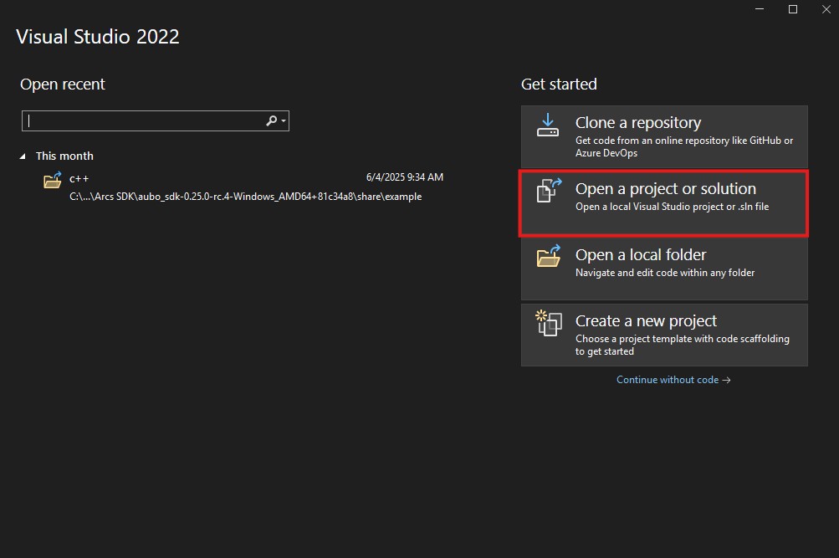Screen dimensions: 839x558
Task: Click the 6/4/2025 9:34 AM timestamp
Action: pos(405,177)
